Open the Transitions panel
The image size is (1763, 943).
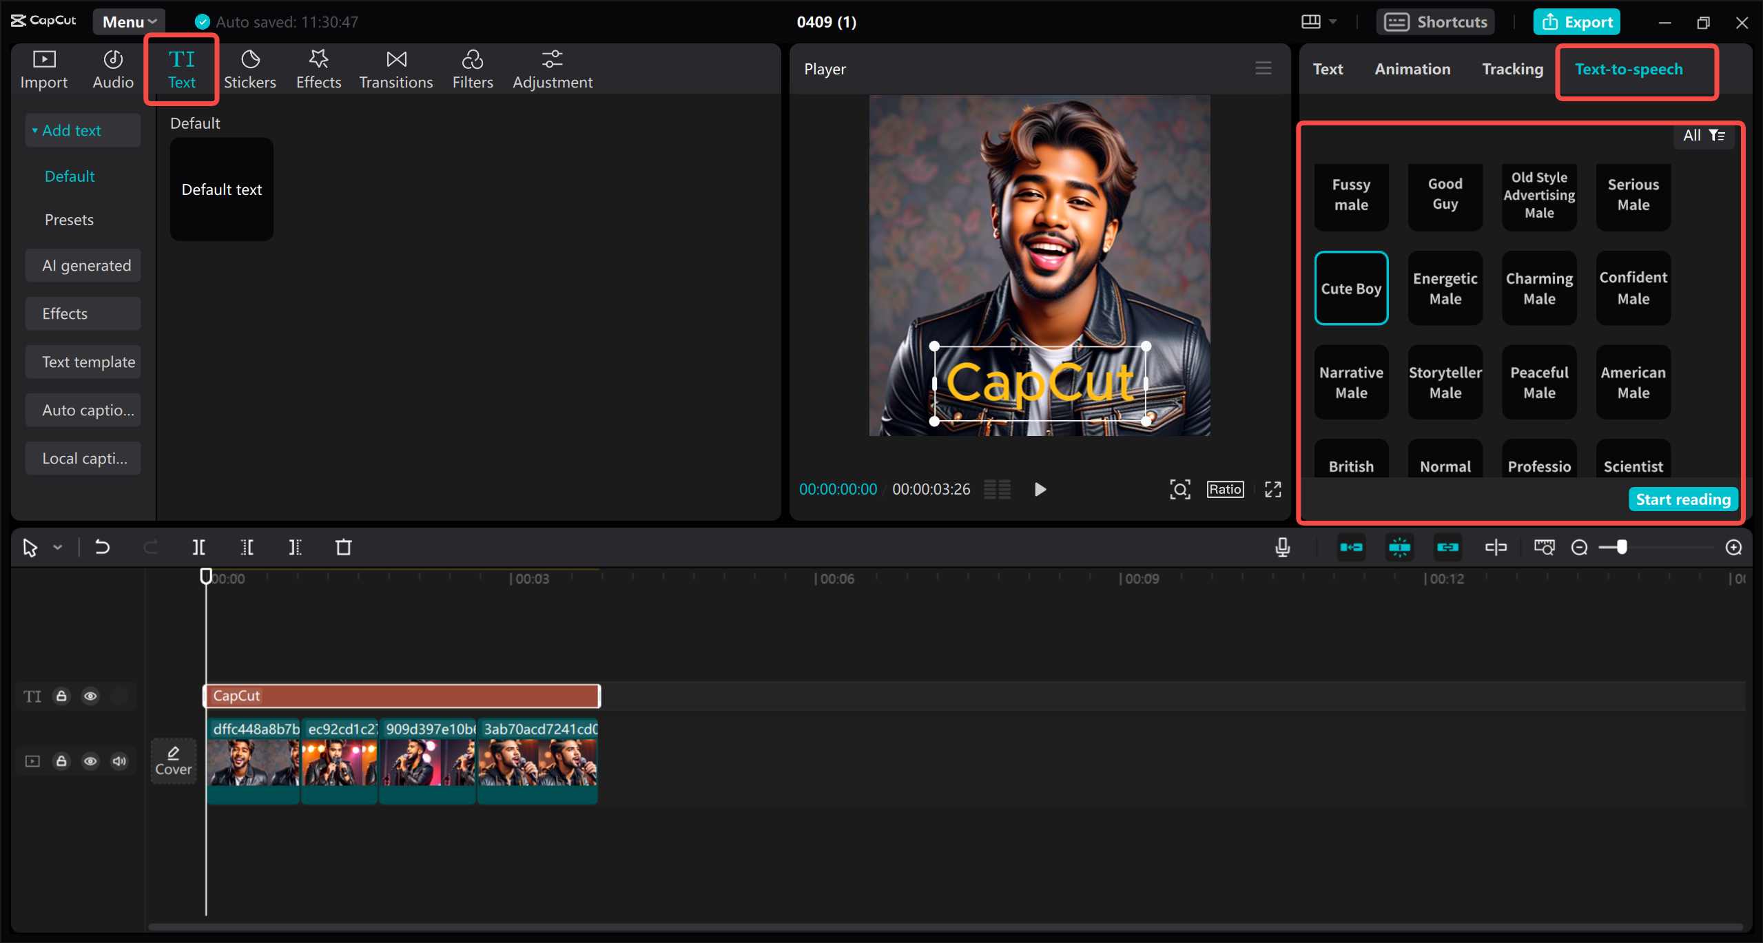395,70
